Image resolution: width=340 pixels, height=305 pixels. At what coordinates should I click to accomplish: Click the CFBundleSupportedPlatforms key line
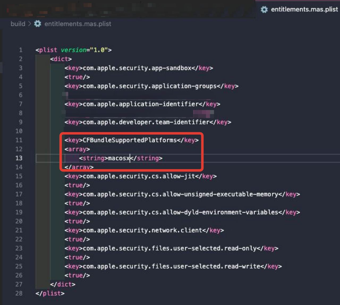(131, 140)
